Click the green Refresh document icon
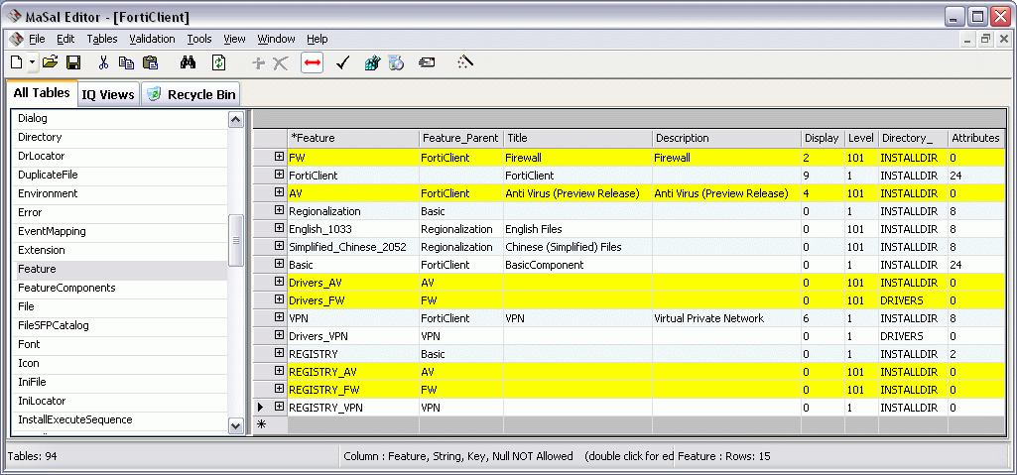Viewport: 1017px width, 475px height. click(x=218, y=62)
